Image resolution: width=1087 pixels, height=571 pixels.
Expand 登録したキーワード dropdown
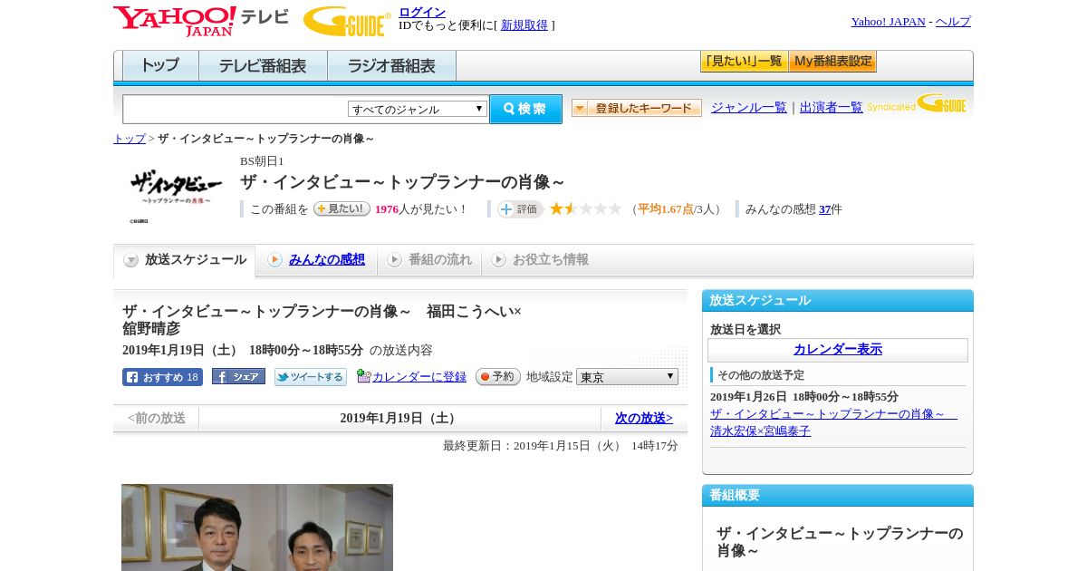click(637, 108)
